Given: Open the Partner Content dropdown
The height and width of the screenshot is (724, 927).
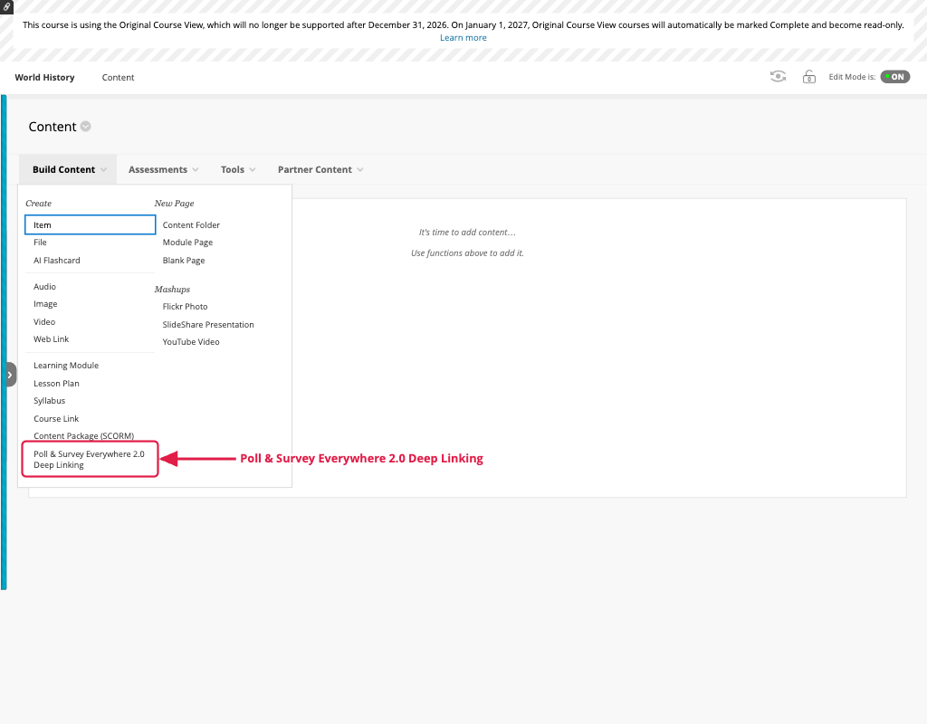Looking at the screenshot, I should (320, 169).
